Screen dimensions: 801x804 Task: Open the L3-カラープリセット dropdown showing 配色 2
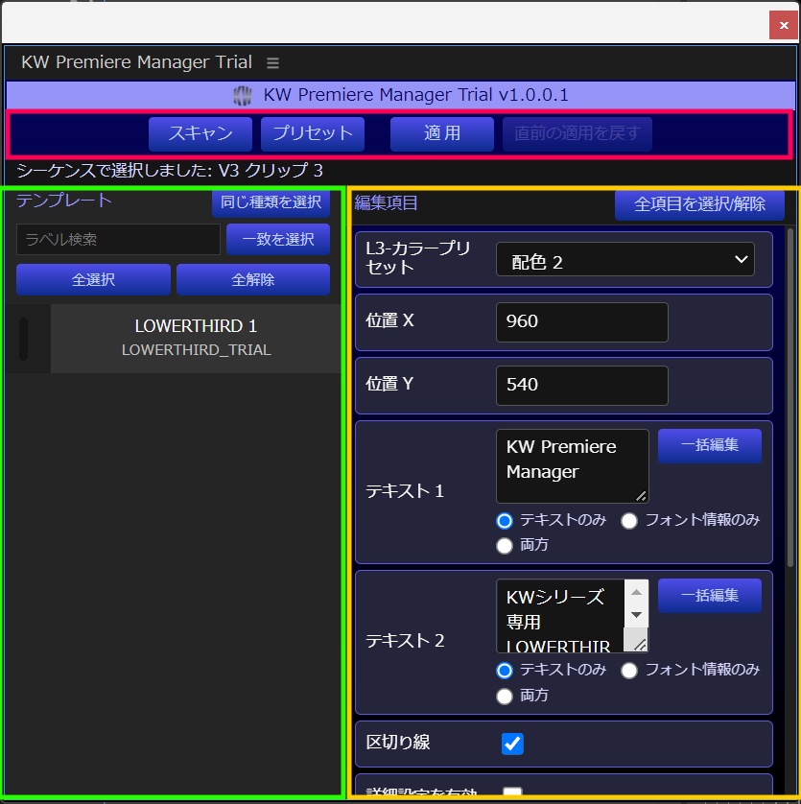coord(625,259)
